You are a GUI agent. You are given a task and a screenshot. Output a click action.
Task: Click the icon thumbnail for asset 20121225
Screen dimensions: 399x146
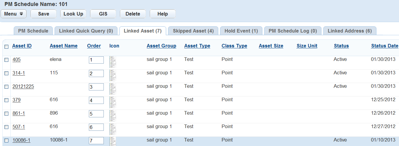(x=113, y=89)
